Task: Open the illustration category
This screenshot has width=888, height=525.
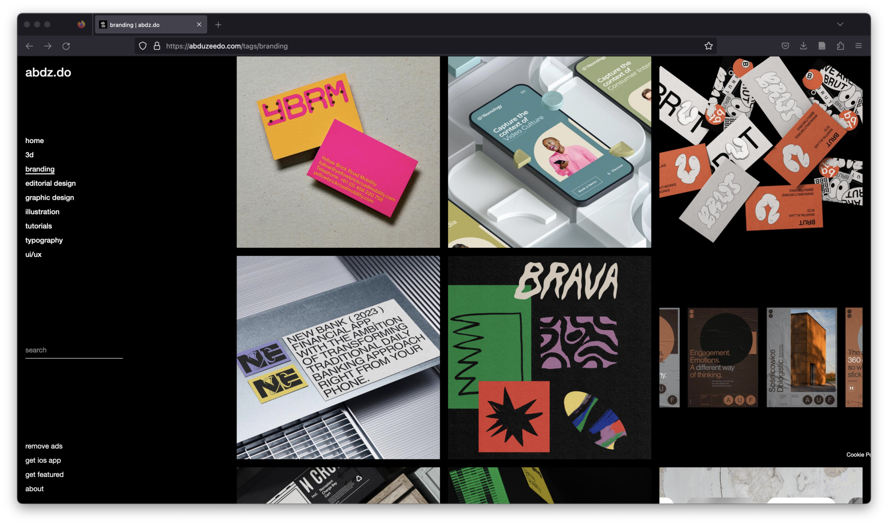Action: click(x=42, y=212)
